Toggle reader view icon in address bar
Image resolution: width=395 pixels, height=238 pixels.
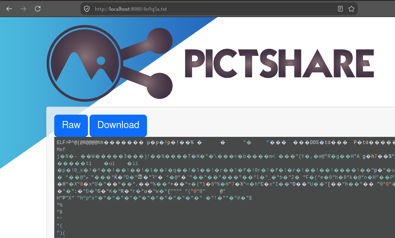click(340, 9)
